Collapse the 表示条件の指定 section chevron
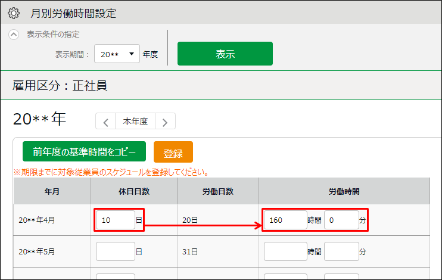Screen dimensions: 442x280 (x=14, y=35)
